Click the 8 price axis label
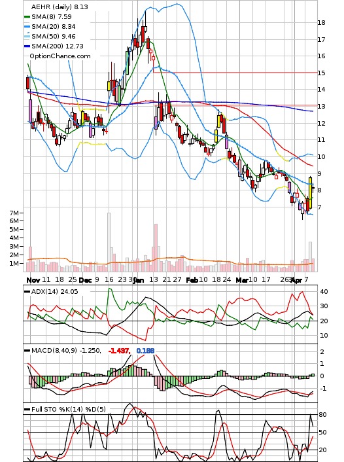Screen dimensions: 344x462 tap(320, 190)
